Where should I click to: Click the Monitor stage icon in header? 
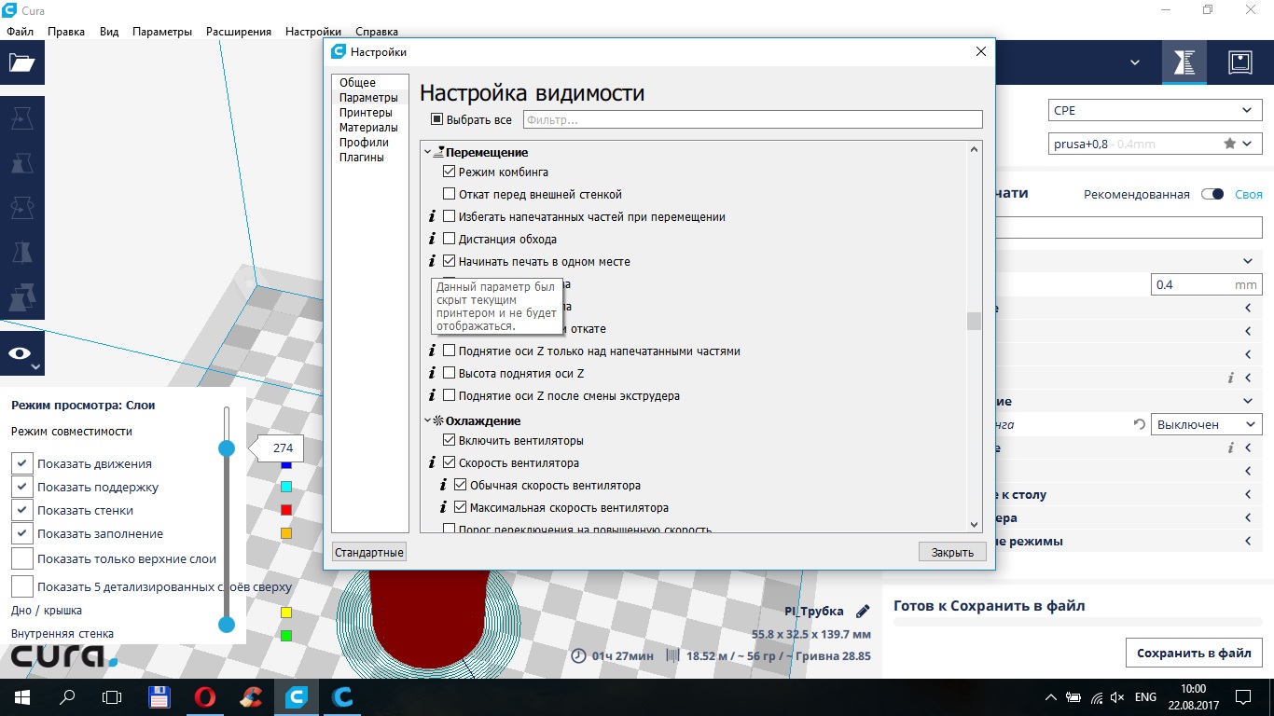pyautogui.click(x=1239, y=62)
